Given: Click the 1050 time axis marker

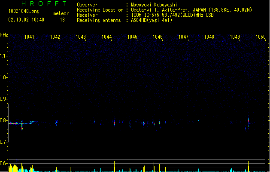Looking at the screenshot, I should (261, 37).
